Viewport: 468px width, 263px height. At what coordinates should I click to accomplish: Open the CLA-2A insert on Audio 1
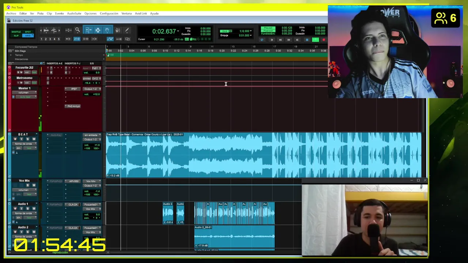point(73,205)
